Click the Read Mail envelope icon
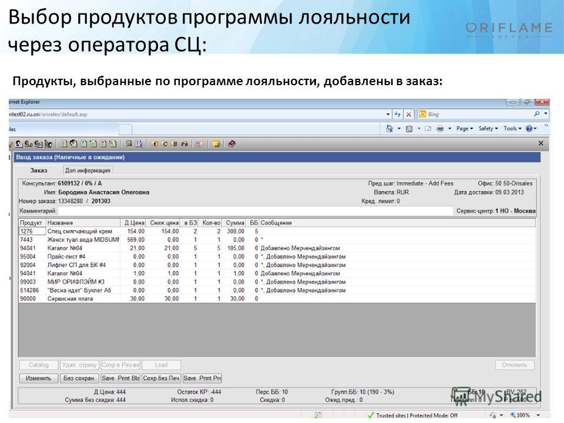Viewport: 564px width, 423px height. click(428, 129)
